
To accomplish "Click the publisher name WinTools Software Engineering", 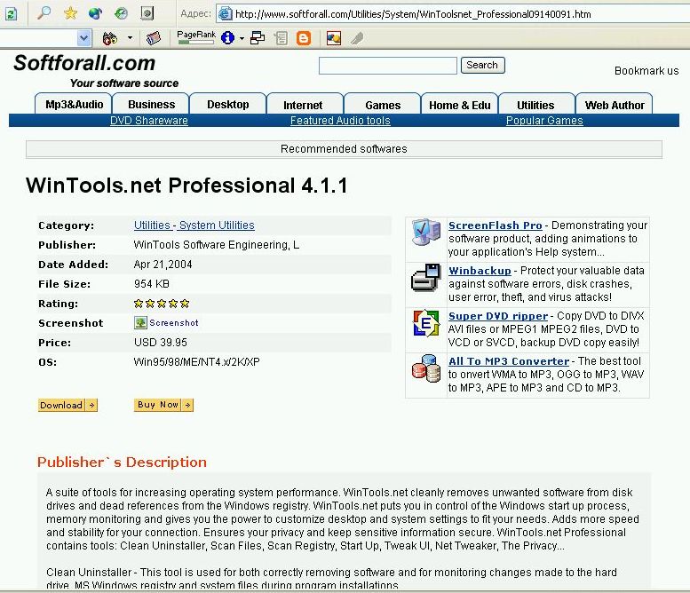I will (217, 245).
